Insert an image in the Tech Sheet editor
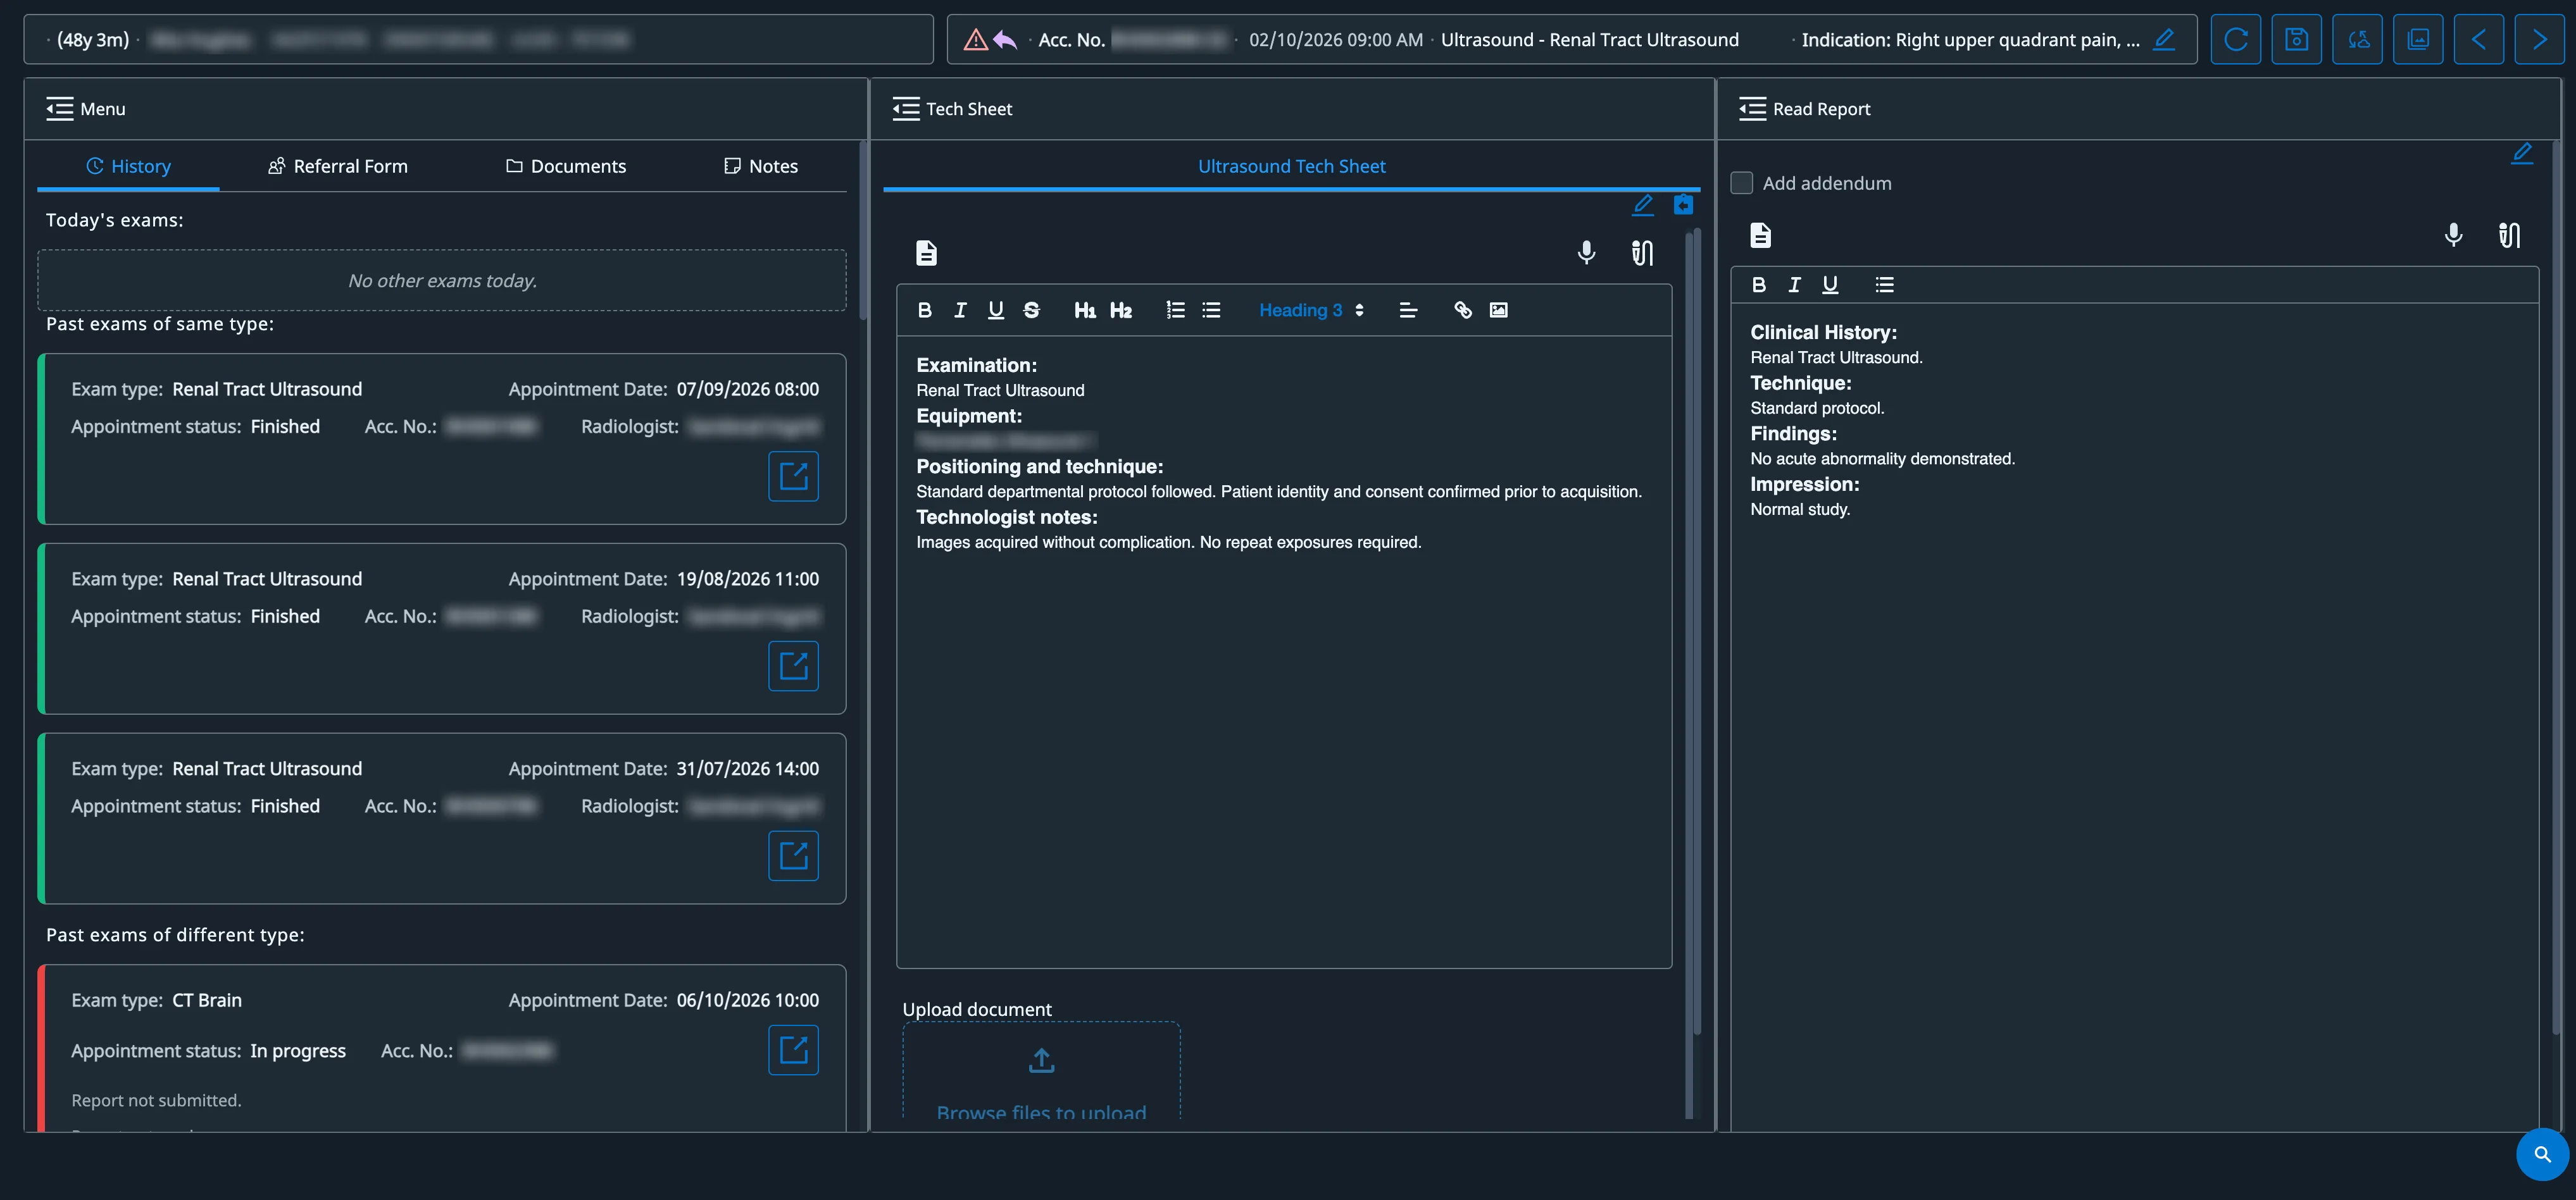Viewport: 2576px width, 1200px height. click(1498, 310)
